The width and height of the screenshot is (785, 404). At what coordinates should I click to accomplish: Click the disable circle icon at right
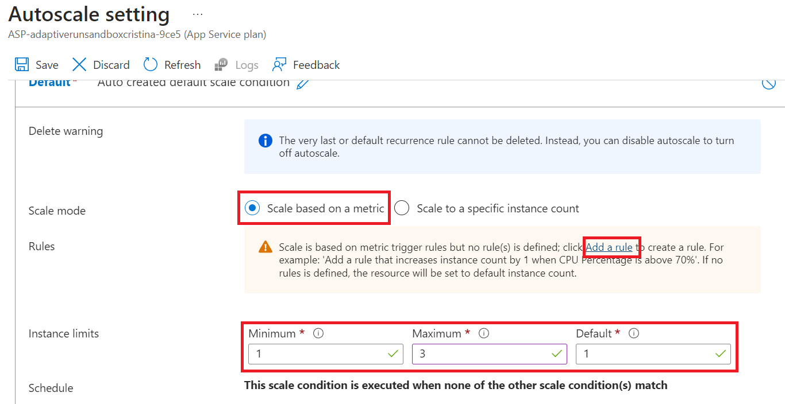[769, 84]
